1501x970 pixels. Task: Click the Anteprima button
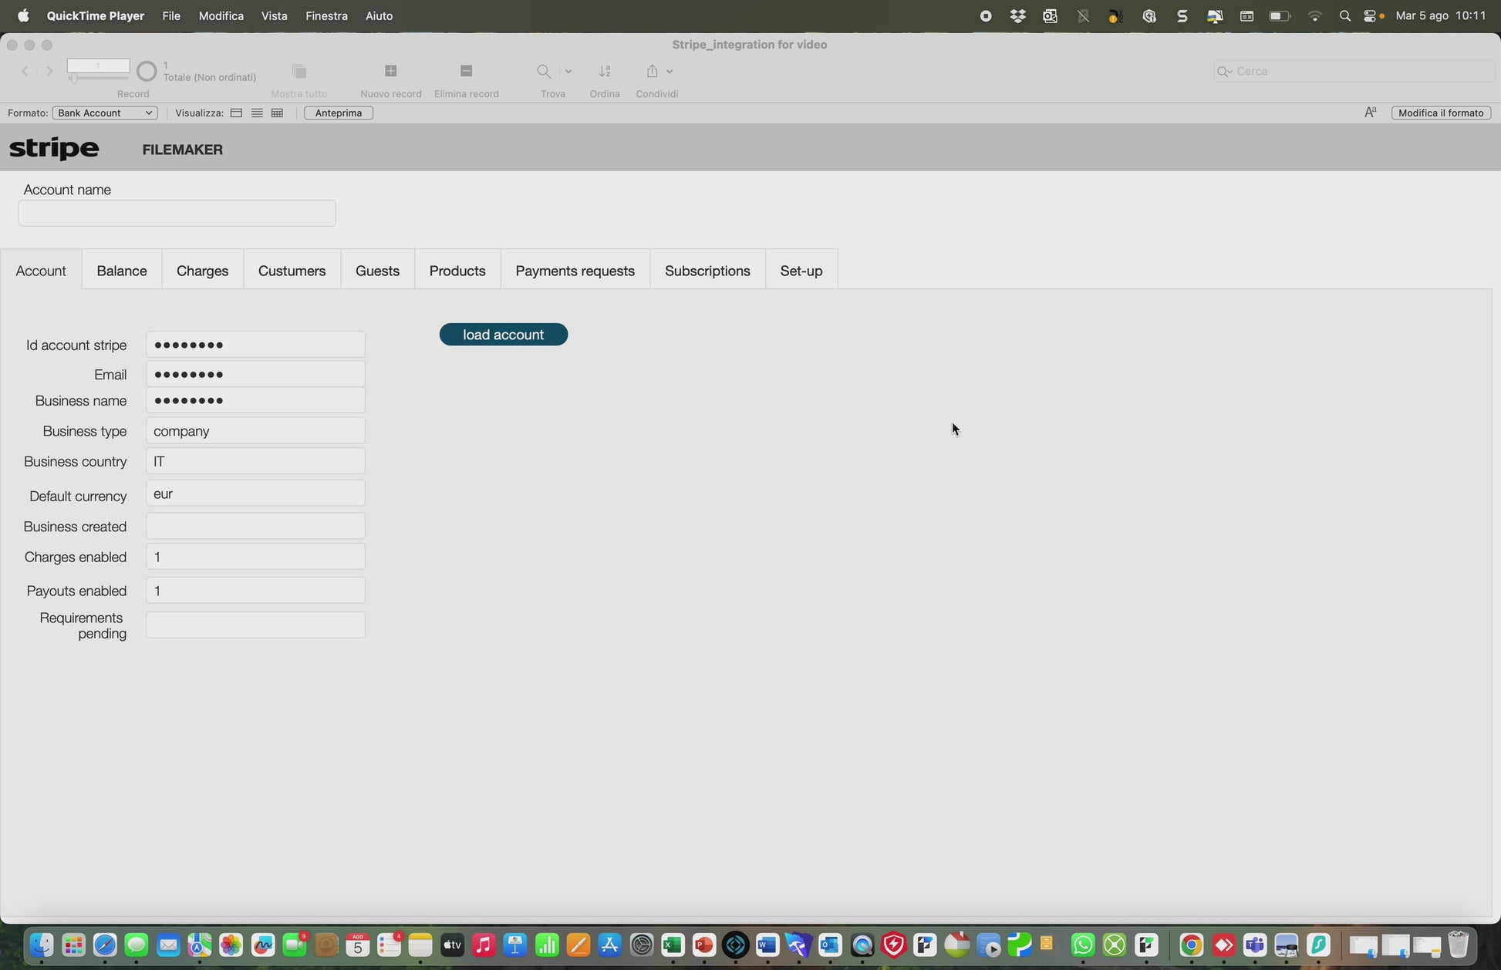(x=338, y=113)
